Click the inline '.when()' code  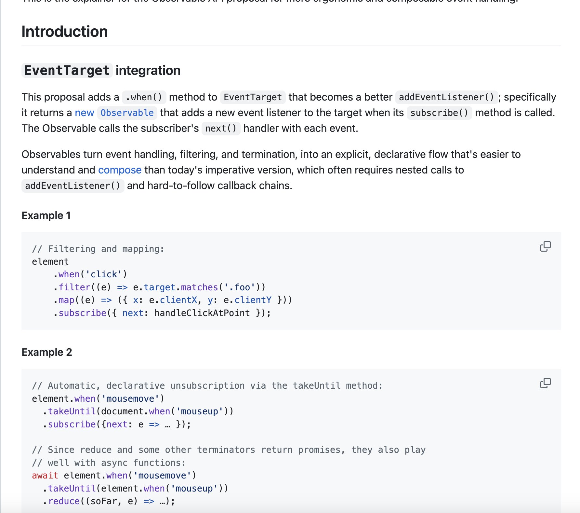point(144,97)
